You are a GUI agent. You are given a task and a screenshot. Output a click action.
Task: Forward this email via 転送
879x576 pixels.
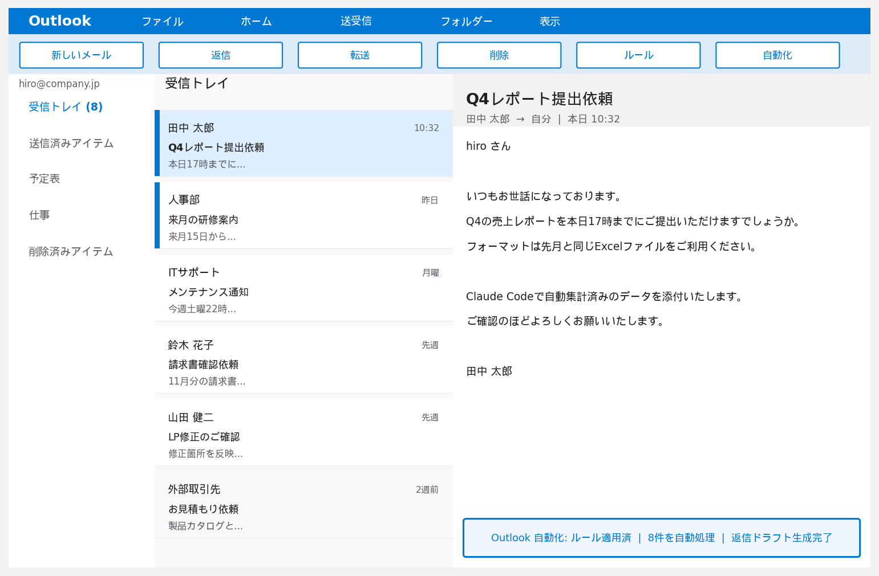coord(359,55)
